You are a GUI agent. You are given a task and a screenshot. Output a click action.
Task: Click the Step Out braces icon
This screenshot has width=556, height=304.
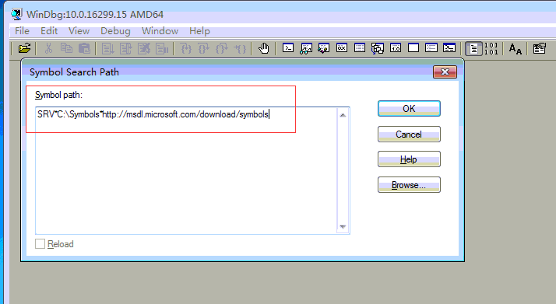pos(222,48)
